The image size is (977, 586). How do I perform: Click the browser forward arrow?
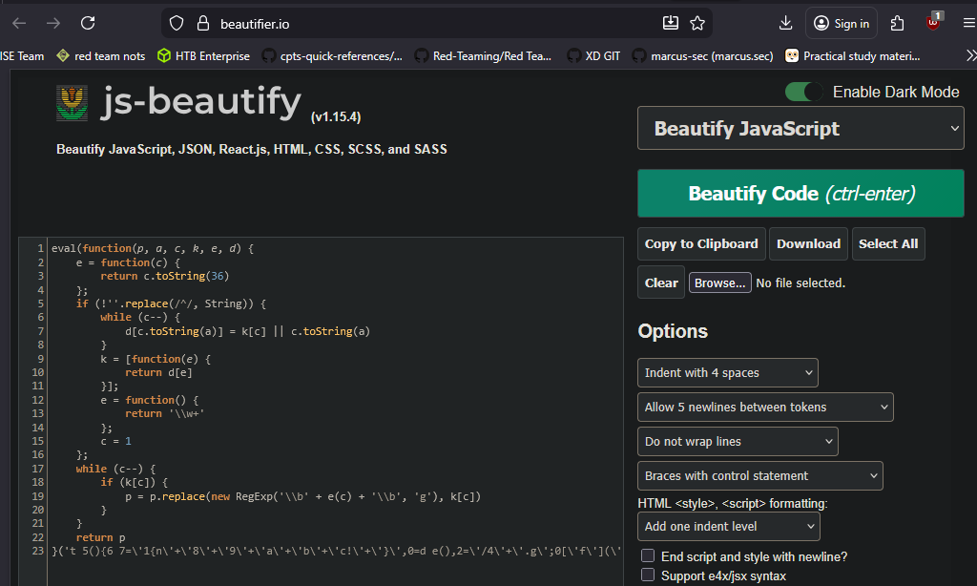point(53,23)
